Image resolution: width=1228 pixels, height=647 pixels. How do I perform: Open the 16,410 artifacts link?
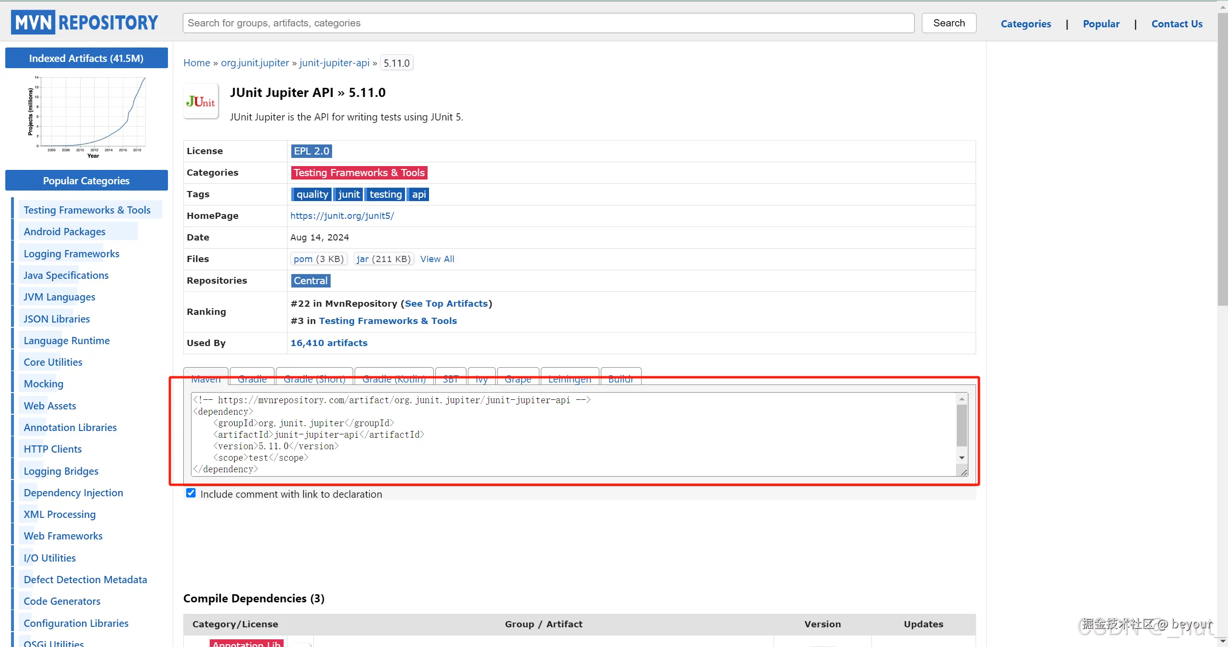pyautogui.click(x=329, y=343)
